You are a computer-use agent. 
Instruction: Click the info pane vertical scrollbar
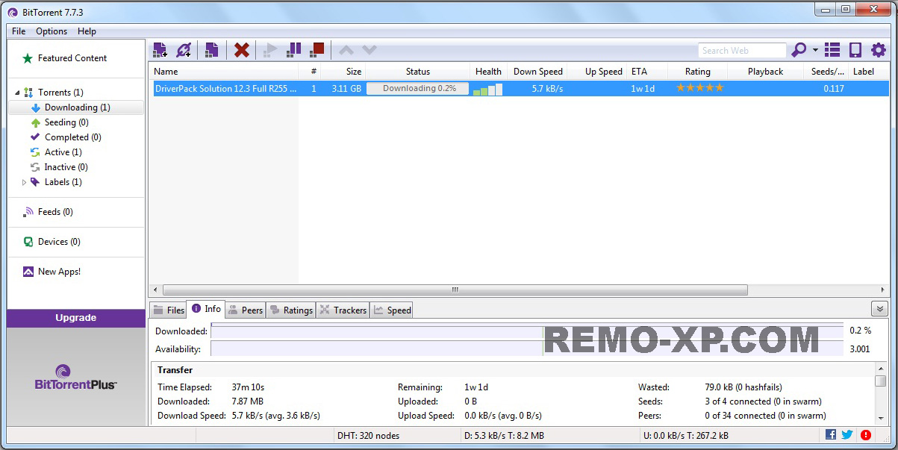pos(881,394)
